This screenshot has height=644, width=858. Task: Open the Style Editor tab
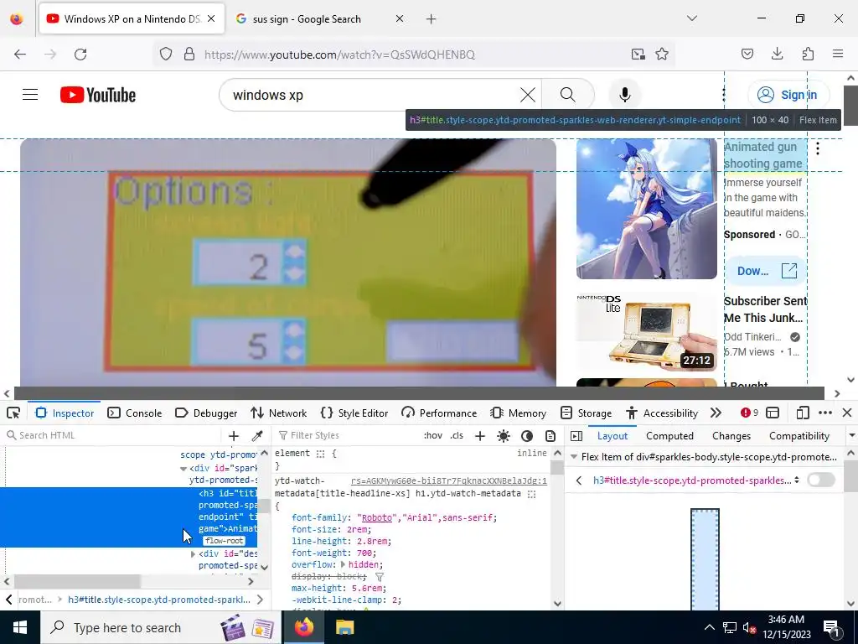354,413
